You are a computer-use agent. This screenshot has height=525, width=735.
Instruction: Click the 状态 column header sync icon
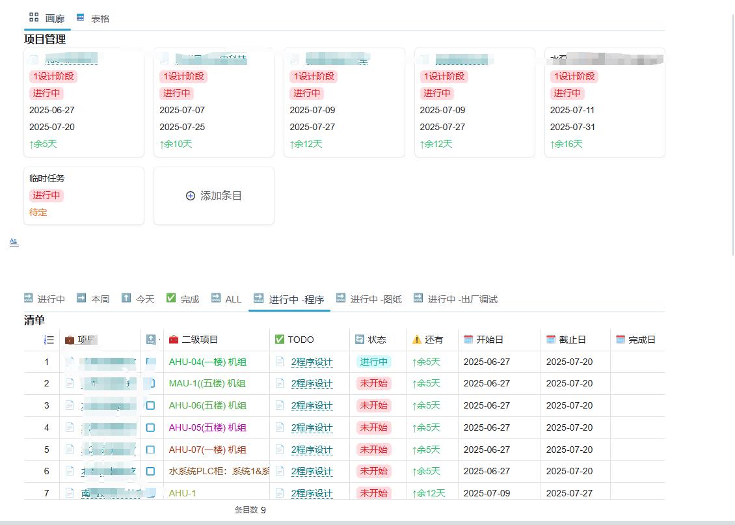tap(360, 340)
